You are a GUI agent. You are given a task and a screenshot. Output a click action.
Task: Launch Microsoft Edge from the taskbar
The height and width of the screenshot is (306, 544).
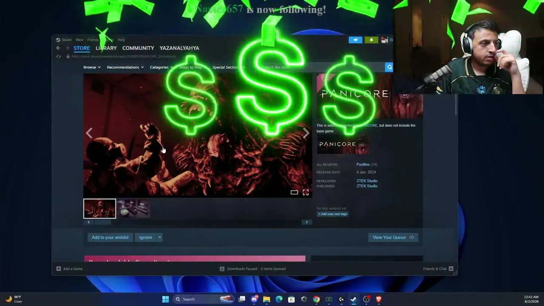[279, 299]
